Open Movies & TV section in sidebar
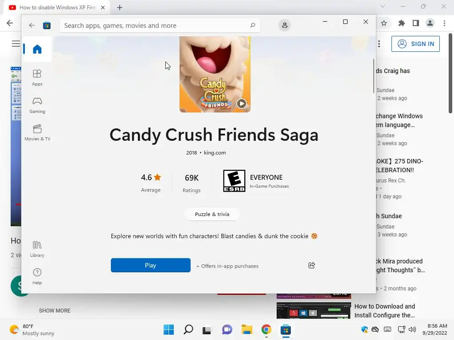454x340 pixels. [x=37, y=132]
